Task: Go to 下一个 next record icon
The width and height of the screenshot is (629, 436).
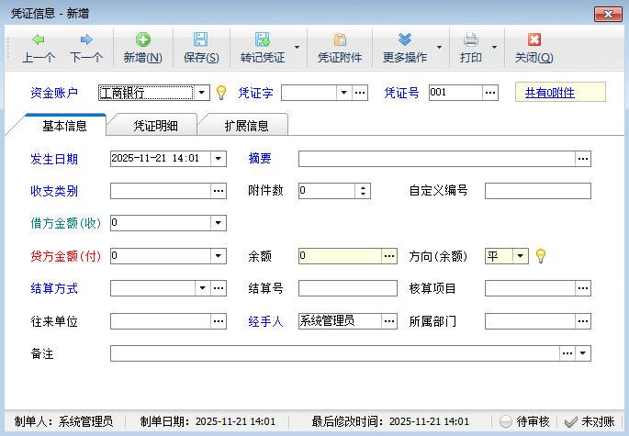Action: tap(86, 40)
